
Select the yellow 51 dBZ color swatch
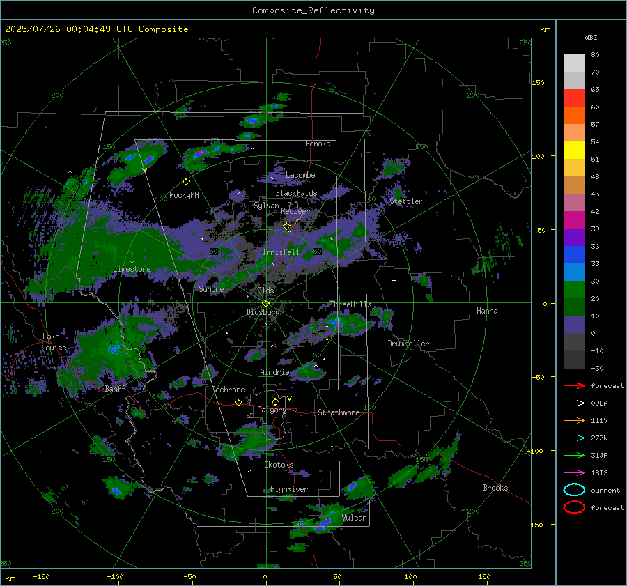pyautogui.click(x=574, y=151)
